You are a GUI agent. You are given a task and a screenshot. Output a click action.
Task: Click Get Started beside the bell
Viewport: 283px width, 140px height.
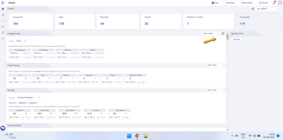tap(263, 3)
